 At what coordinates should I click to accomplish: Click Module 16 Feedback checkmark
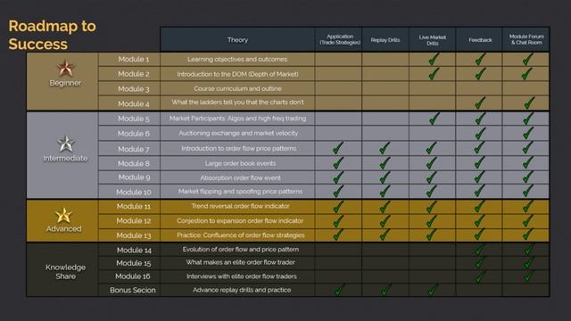[479, 277]
